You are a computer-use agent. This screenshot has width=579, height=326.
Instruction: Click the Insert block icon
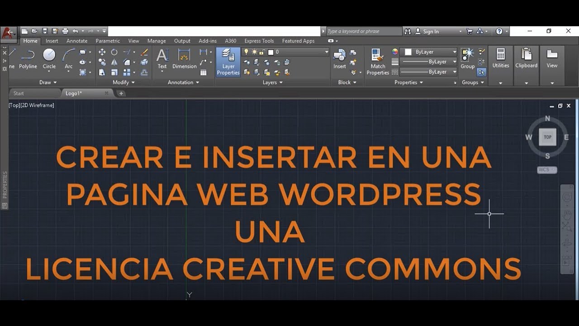[340, 59]
